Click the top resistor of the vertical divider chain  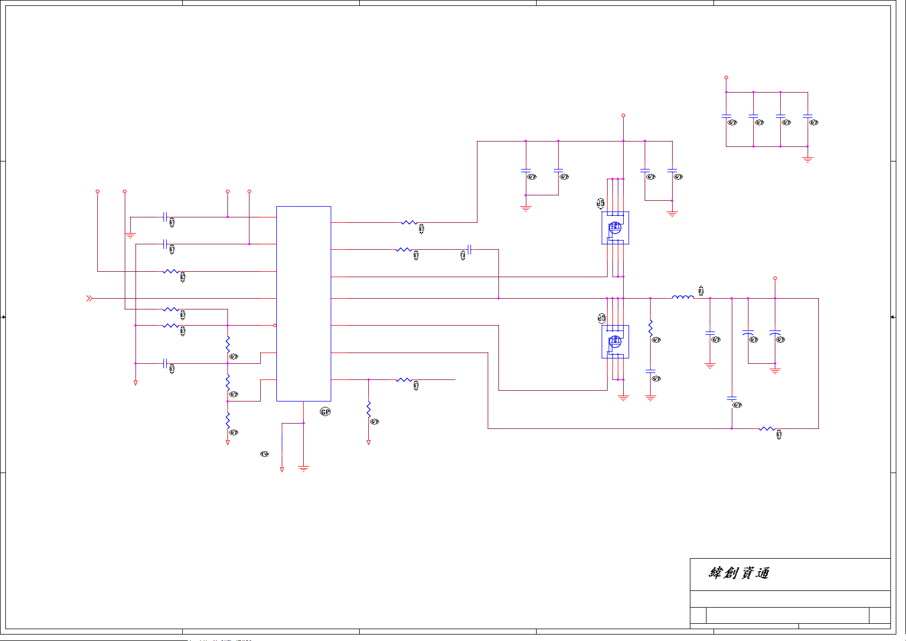pos(227,344)
